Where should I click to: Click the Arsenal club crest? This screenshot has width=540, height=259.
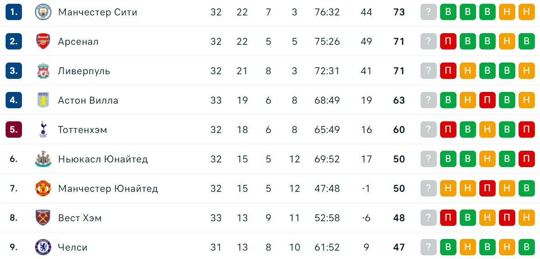point(43,42)
